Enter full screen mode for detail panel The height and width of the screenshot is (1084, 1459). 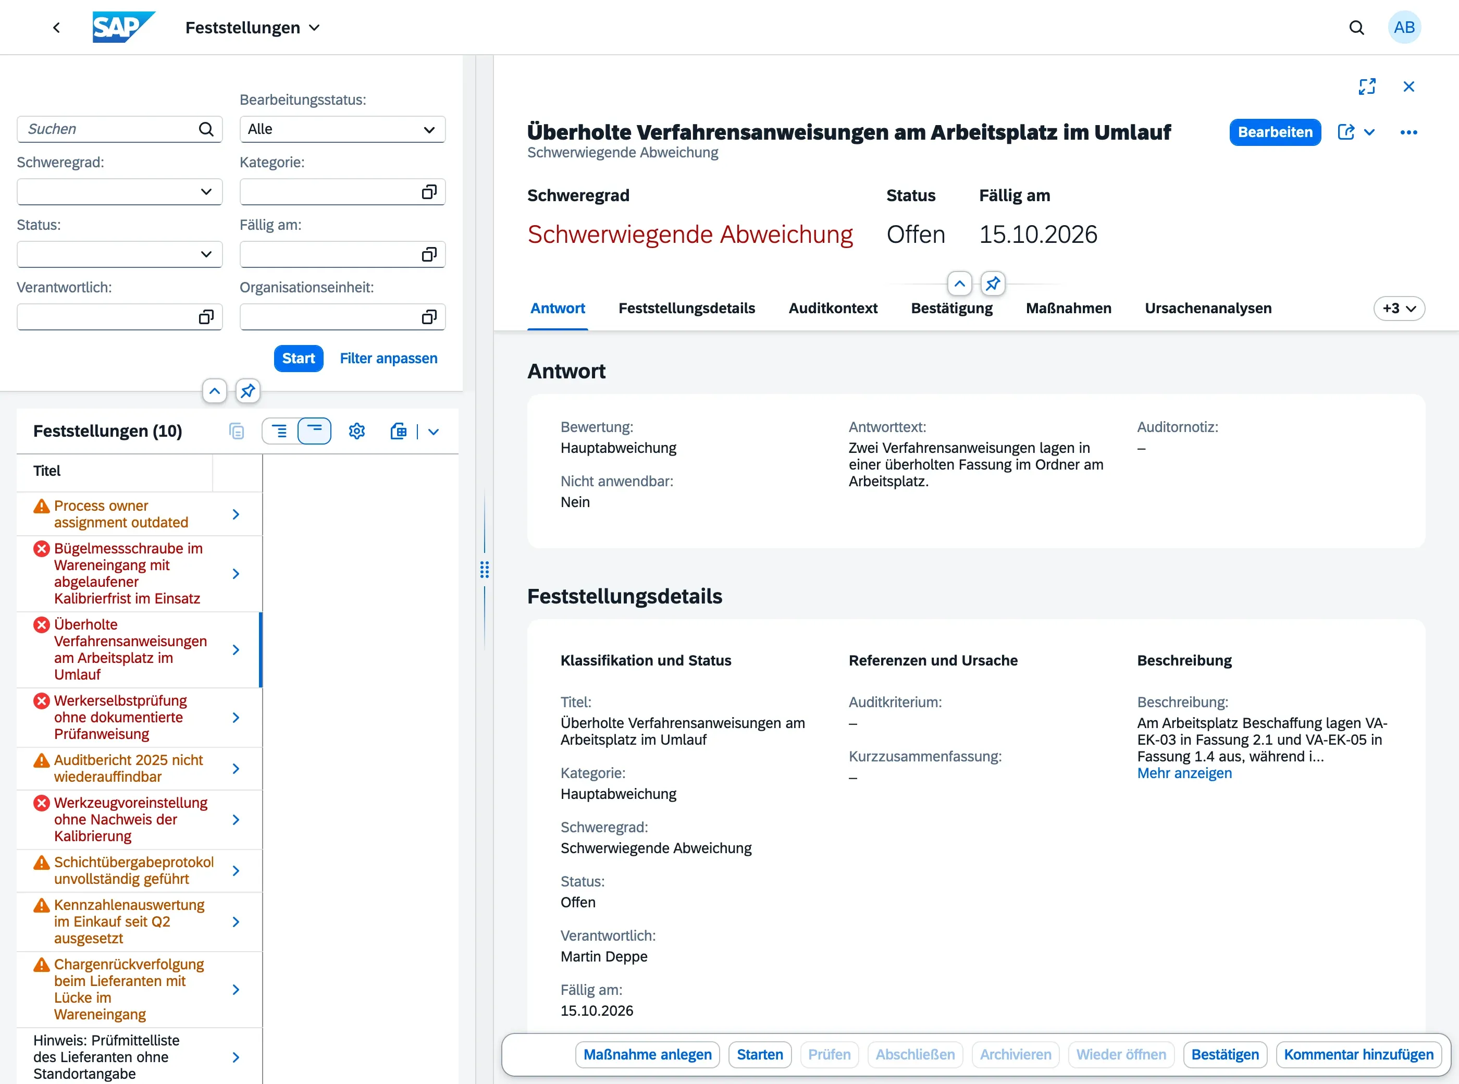(1366, 87)
